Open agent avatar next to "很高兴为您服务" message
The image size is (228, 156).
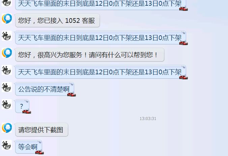tap(7, 53)
